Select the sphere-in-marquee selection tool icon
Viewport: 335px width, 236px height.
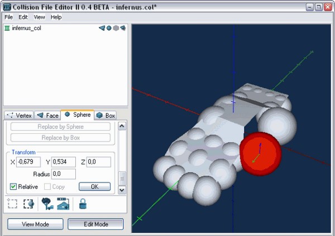[x=28, y=204]
